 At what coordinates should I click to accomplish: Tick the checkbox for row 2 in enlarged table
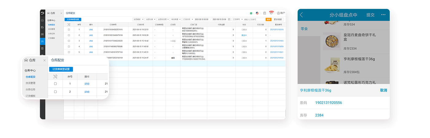[55, 92]
